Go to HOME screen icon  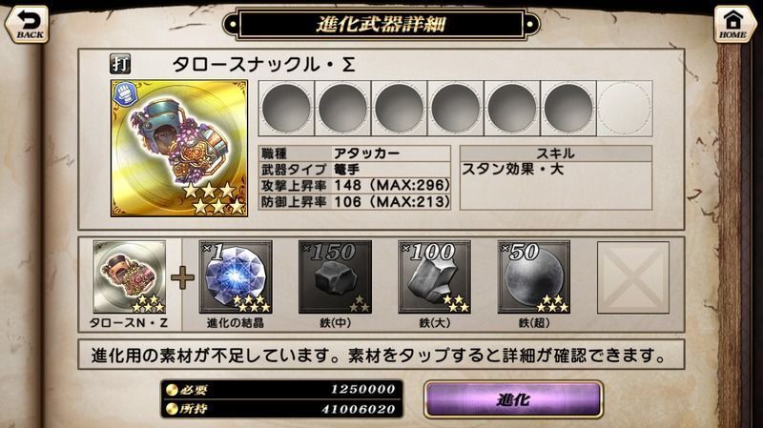[732, 25]
